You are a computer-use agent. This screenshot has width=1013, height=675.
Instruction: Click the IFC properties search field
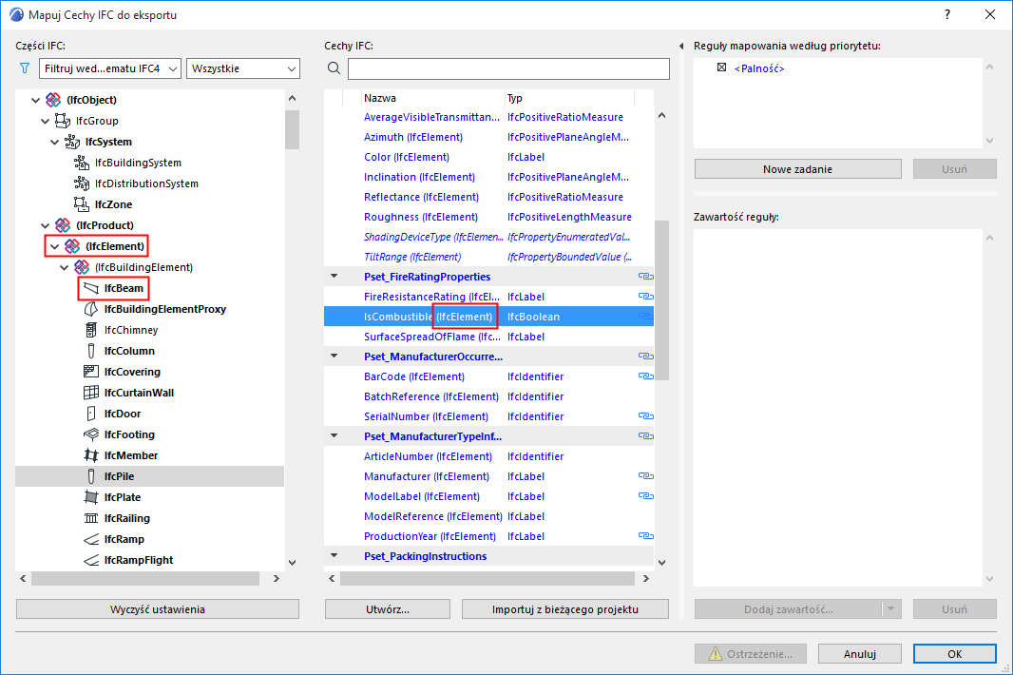pos(508,68)
